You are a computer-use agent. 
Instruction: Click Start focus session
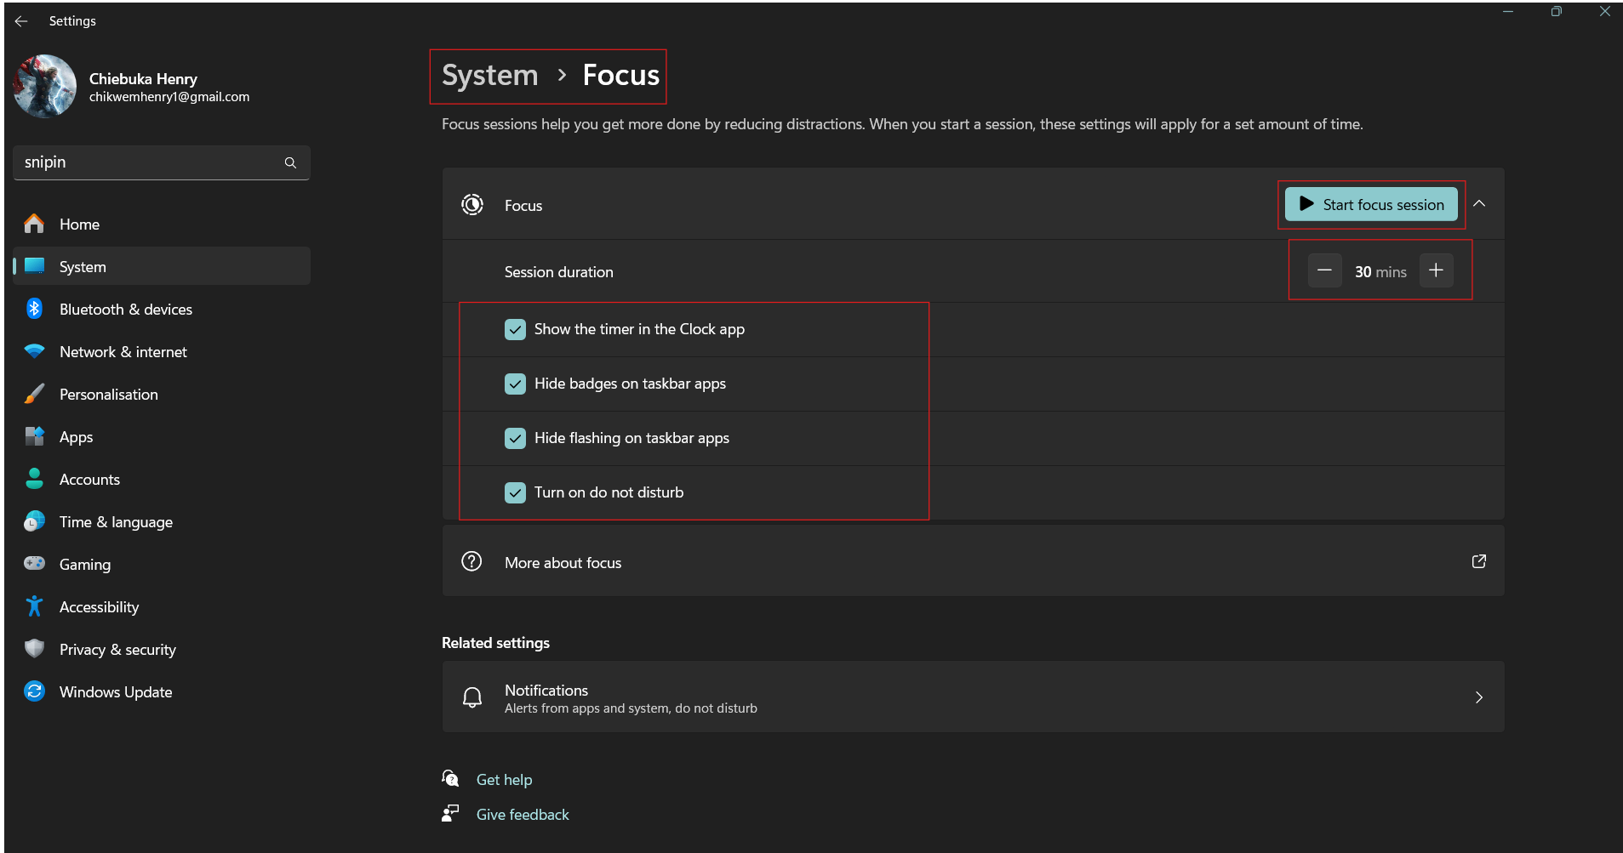pyautogui.click(x=1370, y=204)
